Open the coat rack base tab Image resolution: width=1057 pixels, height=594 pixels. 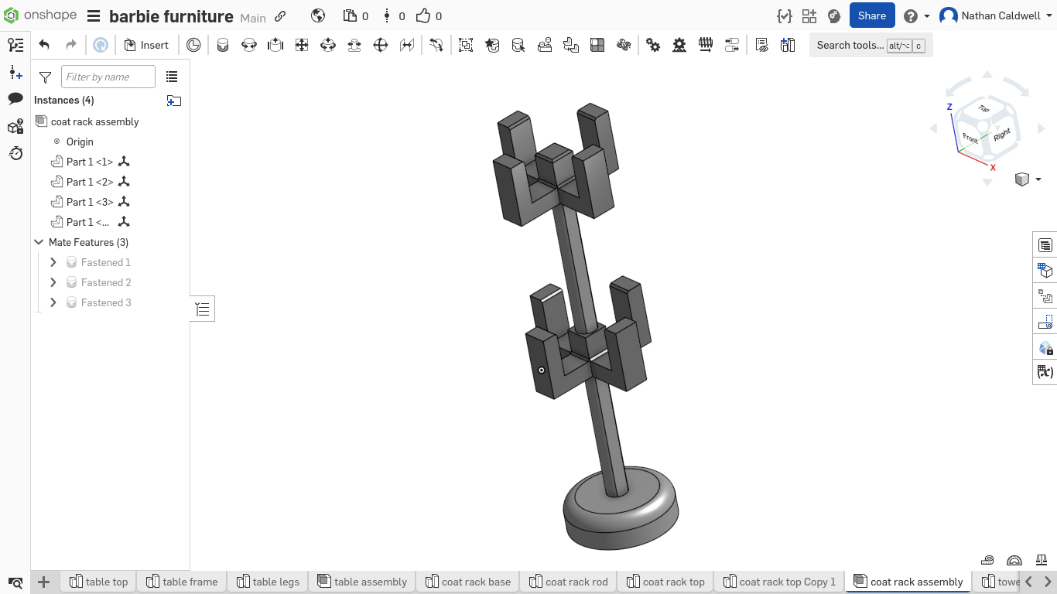point(467,582)
